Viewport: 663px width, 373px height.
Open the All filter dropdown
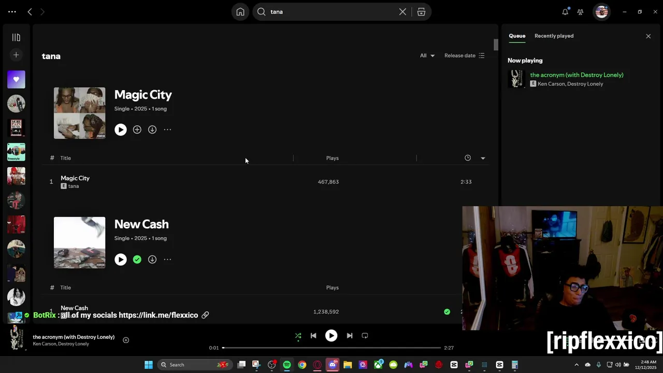tap(427, 56)
